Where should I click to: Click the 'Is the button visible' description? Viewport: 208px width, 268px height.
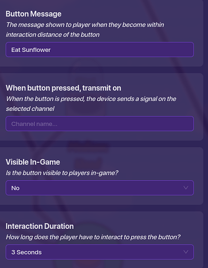tap(62, 173)
